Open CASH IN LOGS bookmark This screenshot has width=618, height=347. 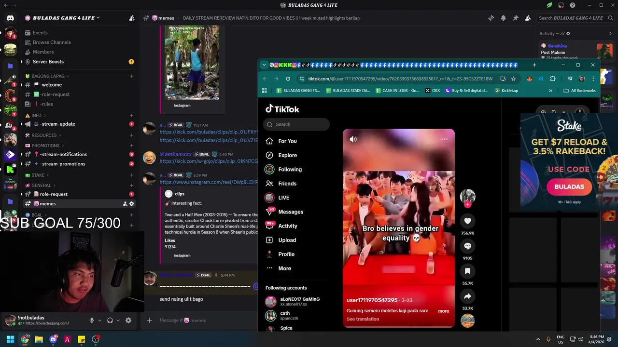pos(397,91)
